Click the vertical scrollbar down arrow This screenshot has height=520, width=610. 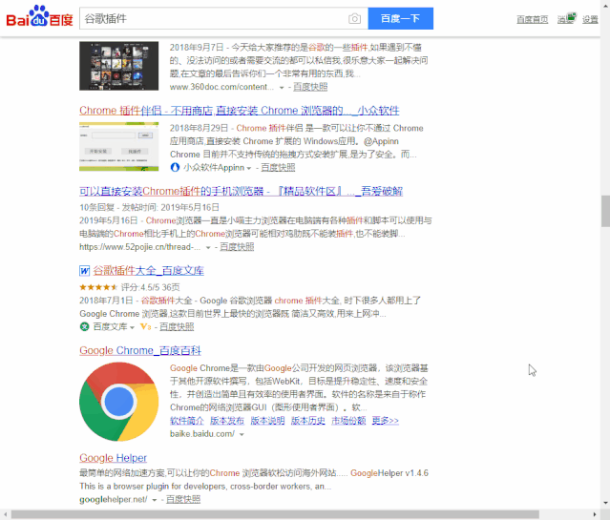(x=606, y=503)
